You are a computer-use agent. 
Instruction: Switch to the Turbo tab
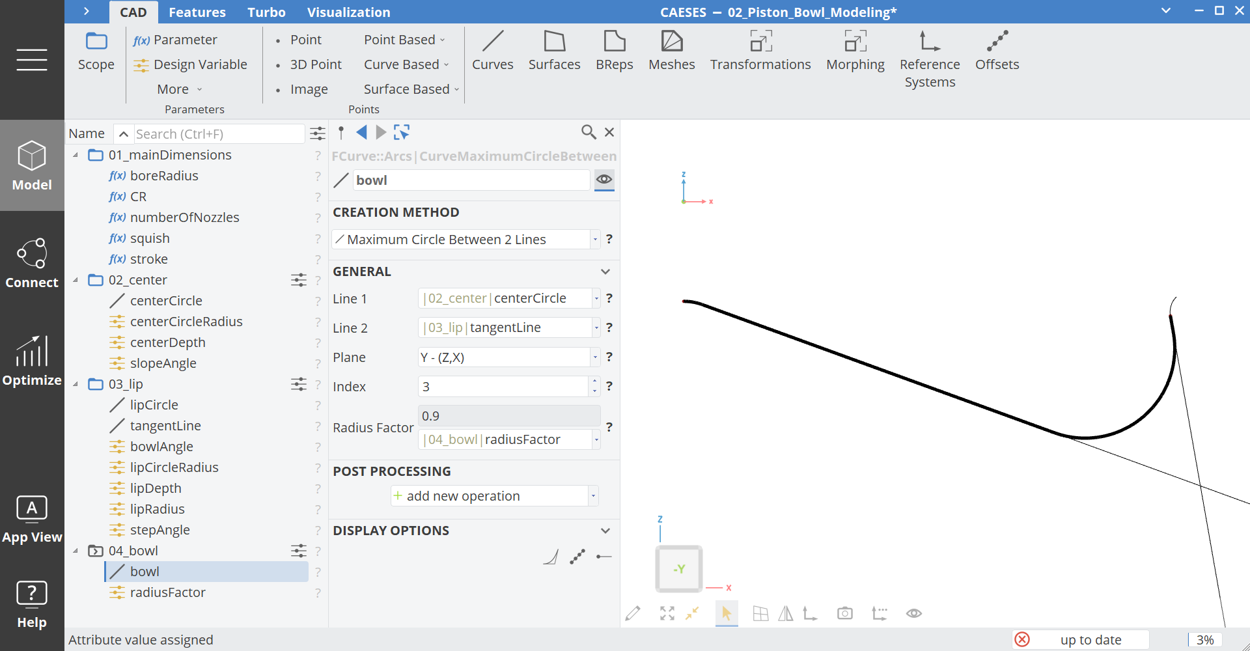tap(266, 12)
